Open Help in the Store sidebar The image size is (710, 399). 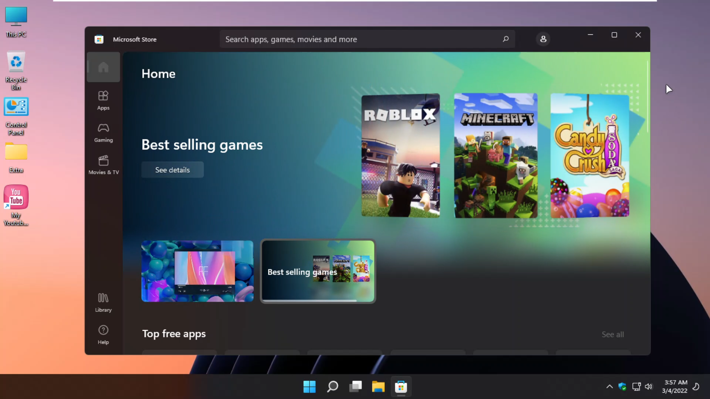pos(103,335)
